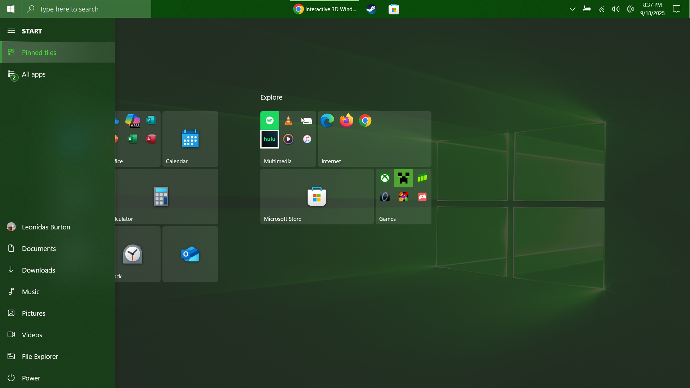
Task: Open Steam from the taskbar
Action: [371, 9]
